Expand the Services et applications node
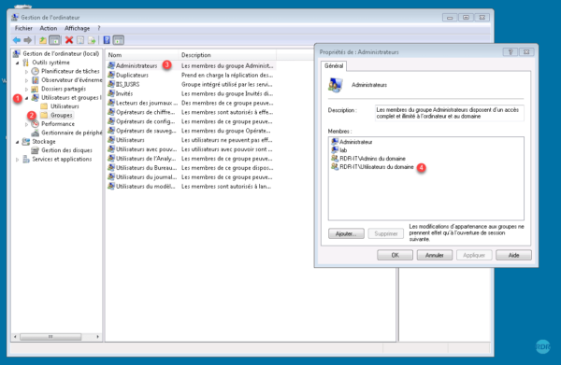Screen dimensions: 561x365 [17, 160]
